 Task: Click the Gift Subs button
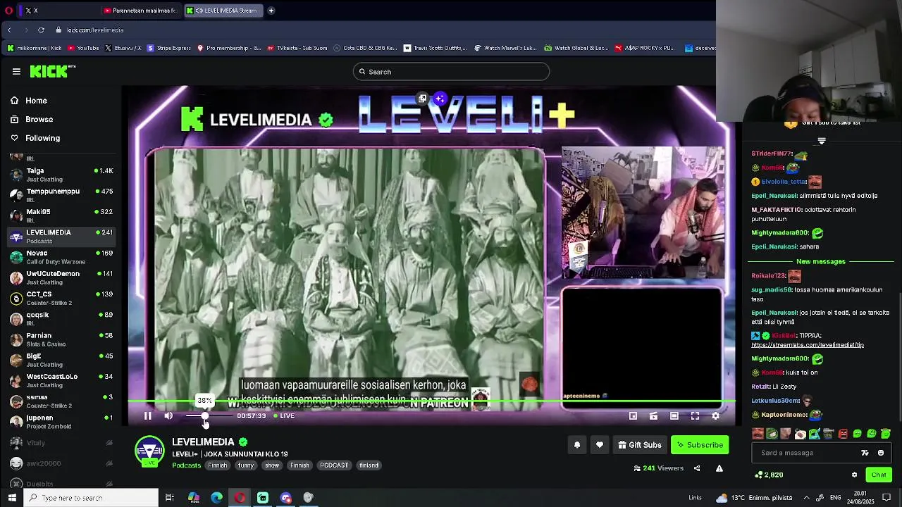(x=640, y=445)
